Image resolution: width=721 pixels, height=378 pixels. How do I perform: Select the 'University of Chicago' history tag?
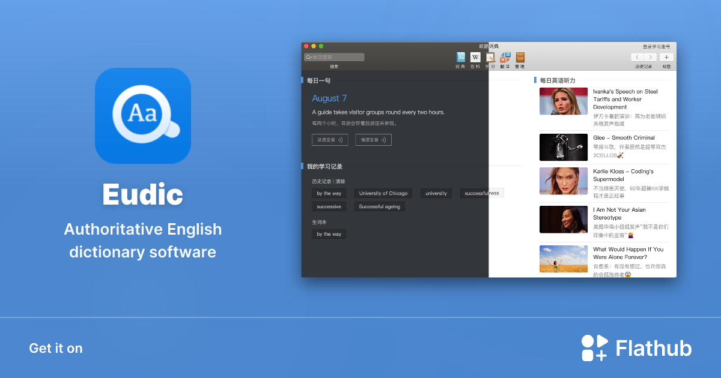[383, 193]
